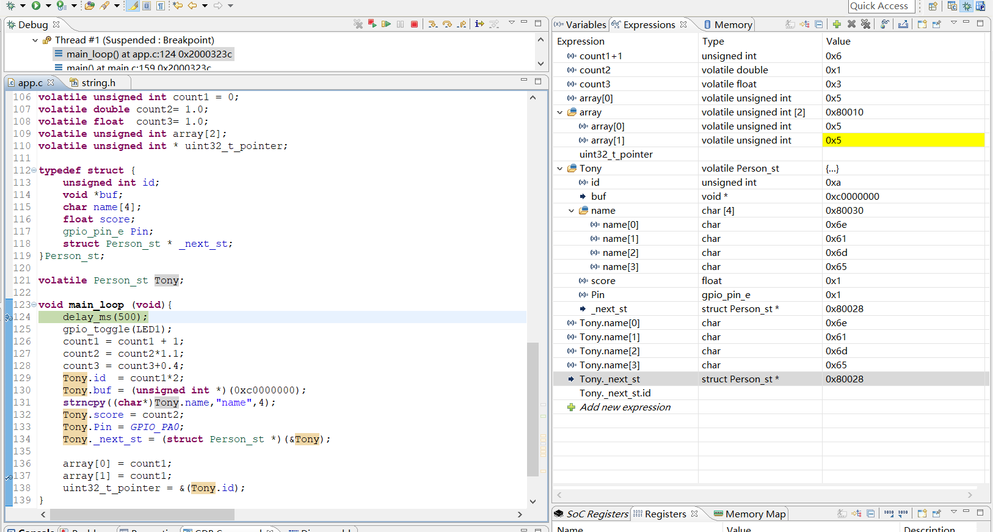This screenshot has height=532, width=993.
Task: Click the Resume button in Debug view
Action: [386, 24]
